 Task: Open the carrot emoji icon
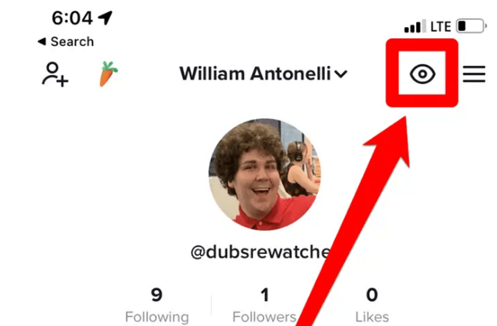(x=109, y=74)
